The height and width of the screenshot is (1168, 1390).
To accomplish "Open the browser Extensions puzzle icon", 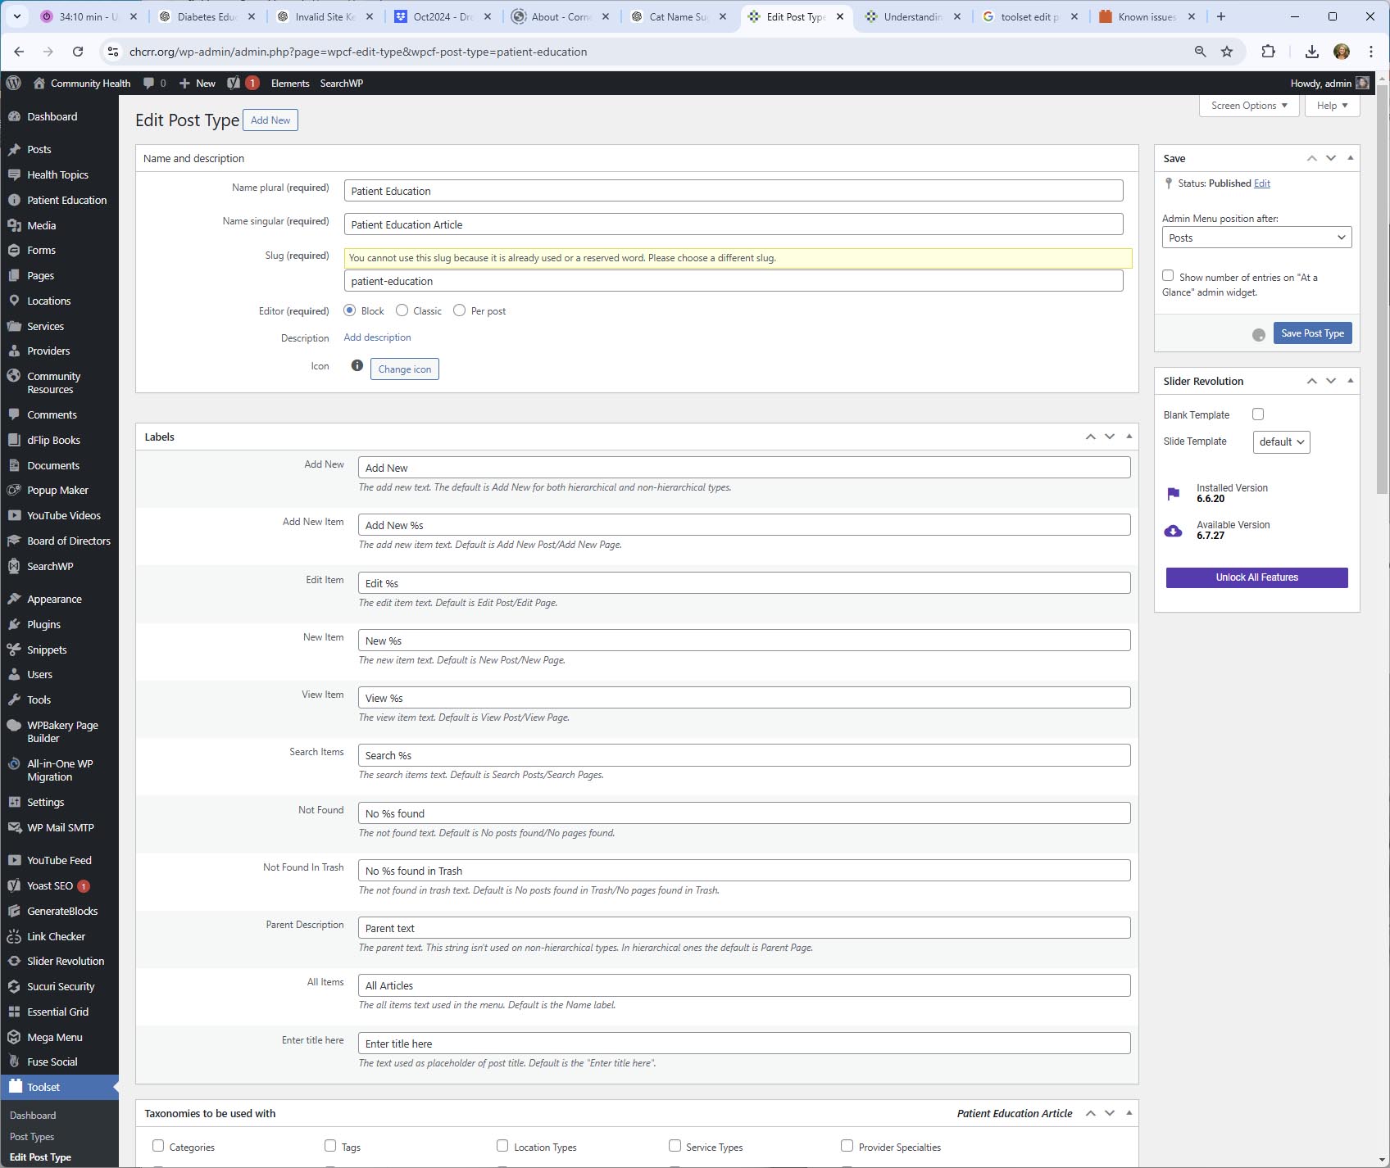I will click(1268, 52).
